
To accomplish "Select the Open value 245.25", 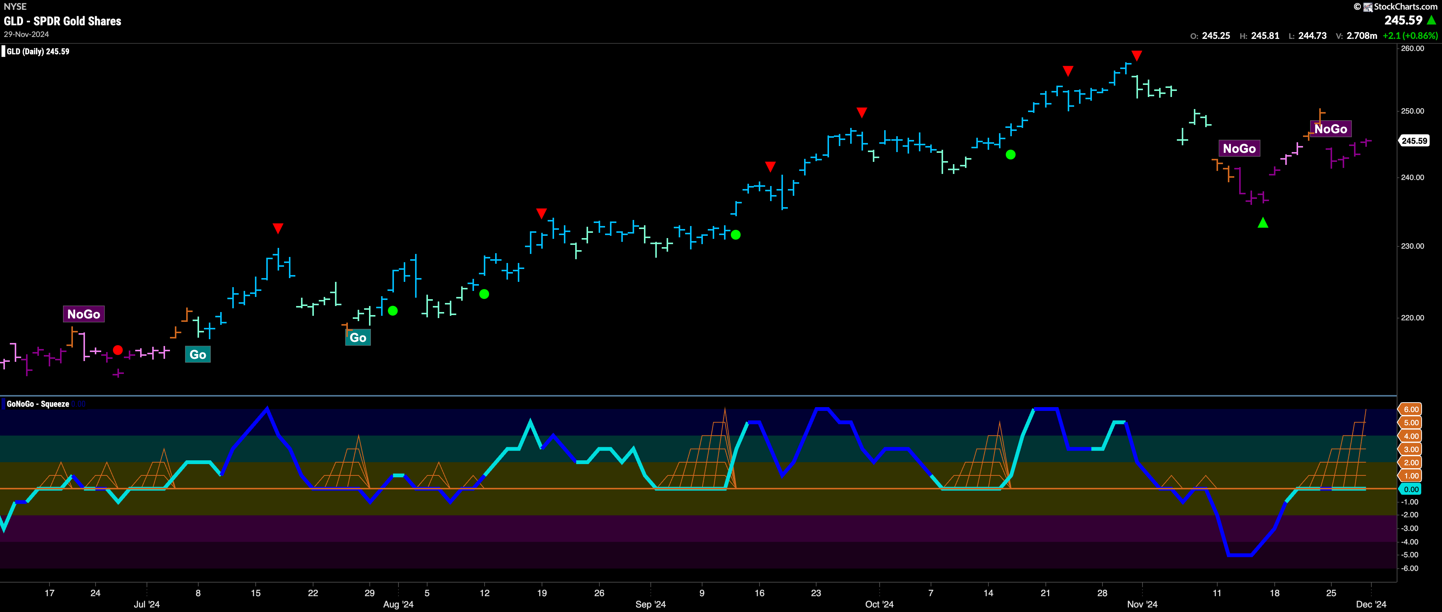I will 1216,35.
